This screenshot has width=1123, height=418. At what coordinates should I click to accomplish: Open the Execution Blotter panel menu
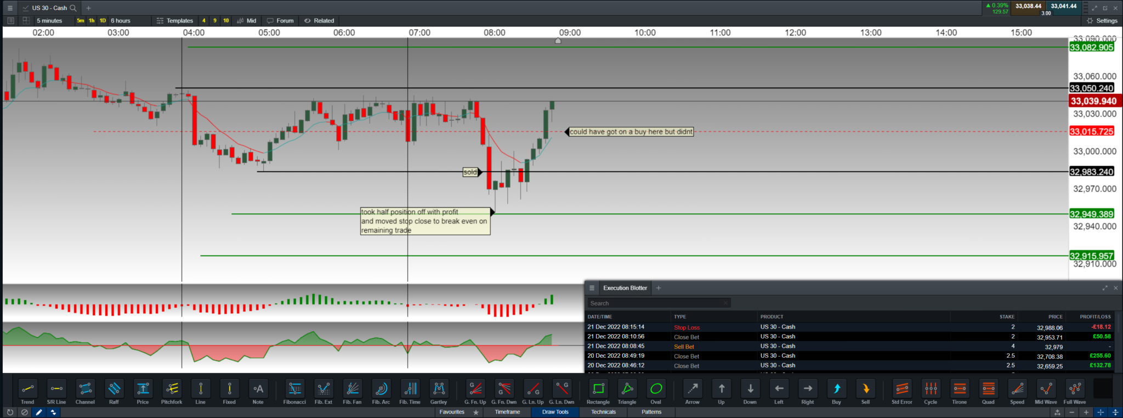click(x=592, y=288)
